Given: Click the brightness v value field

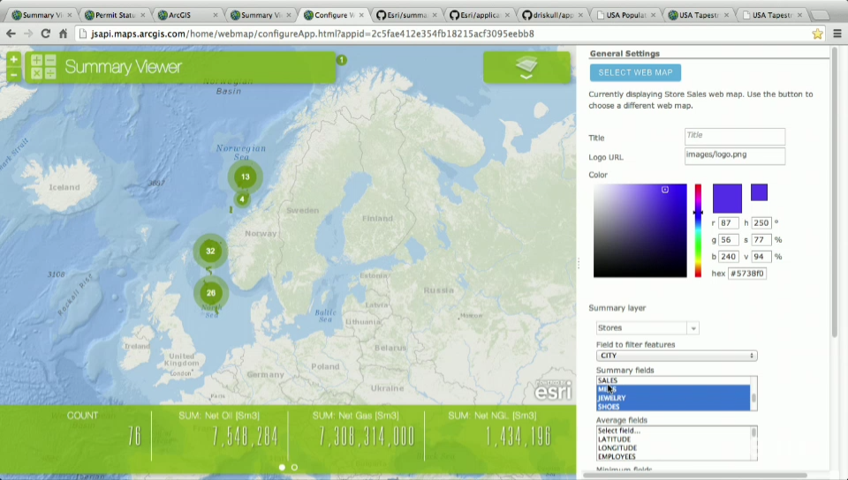Looking at the screenshot, I should [761, 257].
